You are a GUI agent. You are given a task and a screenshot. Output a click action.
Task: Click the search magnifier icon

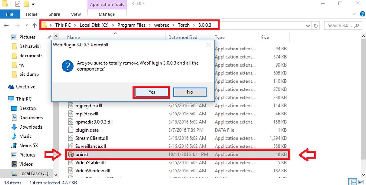pos(357,25)
